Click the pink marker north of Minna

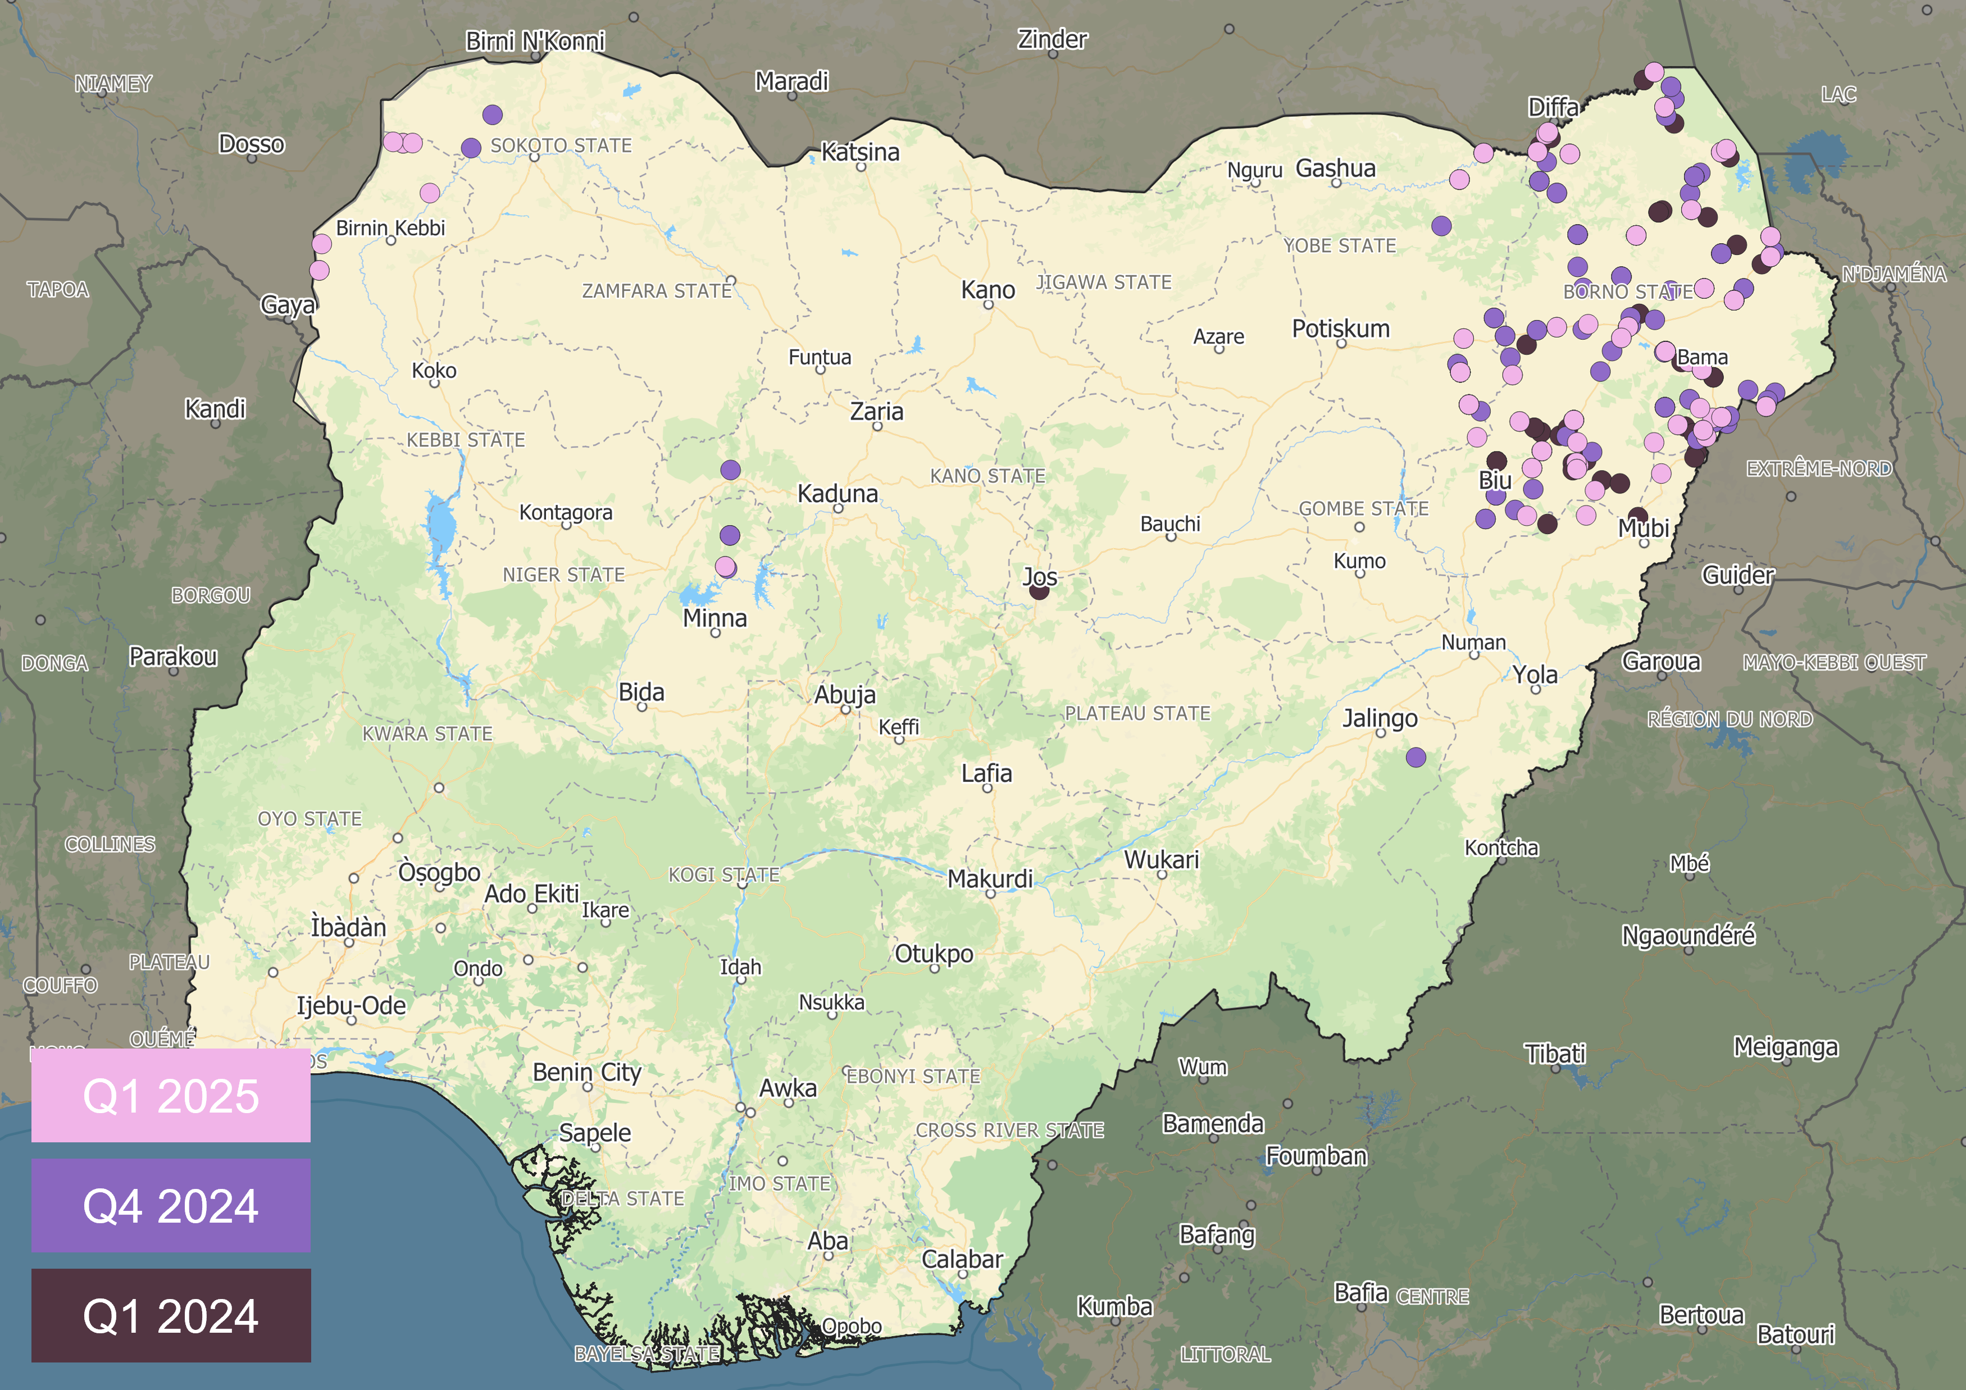(725, 567)
